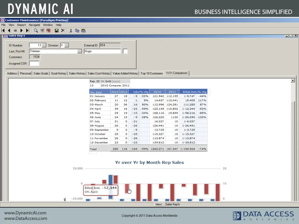Select the Yr/Yr Comparison tab

(x=177, y=73)
